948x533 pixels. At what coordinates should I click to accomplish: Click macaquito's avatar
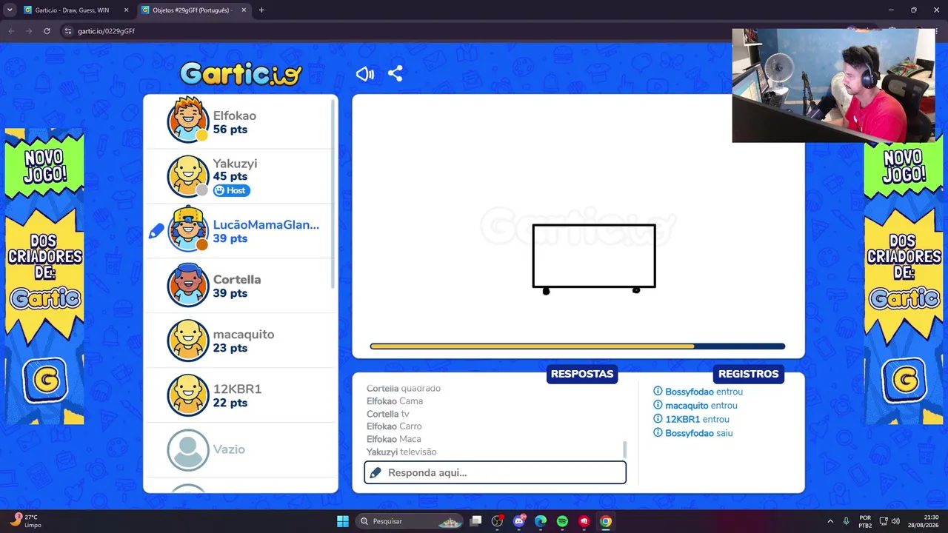[x=188, y=341]
